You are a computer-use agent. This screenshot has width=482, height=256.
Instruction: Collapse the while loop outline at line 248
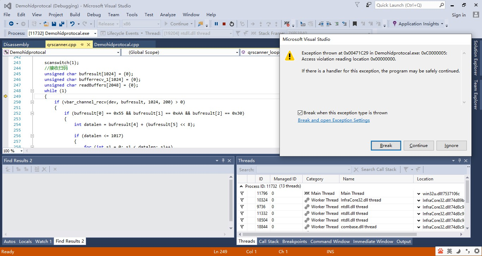[x=32, y=91]
